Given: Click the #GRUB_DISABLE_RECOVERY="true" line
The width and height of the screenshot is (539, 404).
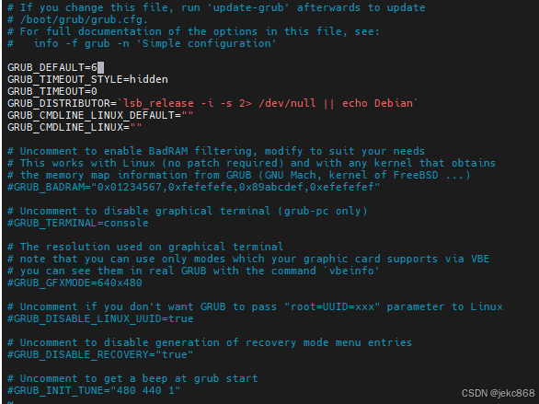Looking at the screenshot, I should (x=100, y=354).
